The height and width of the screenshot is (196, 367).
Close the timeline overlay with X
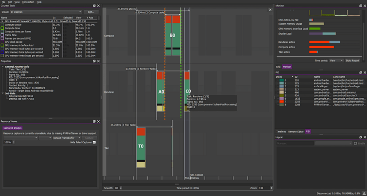(x=270, y=10)
